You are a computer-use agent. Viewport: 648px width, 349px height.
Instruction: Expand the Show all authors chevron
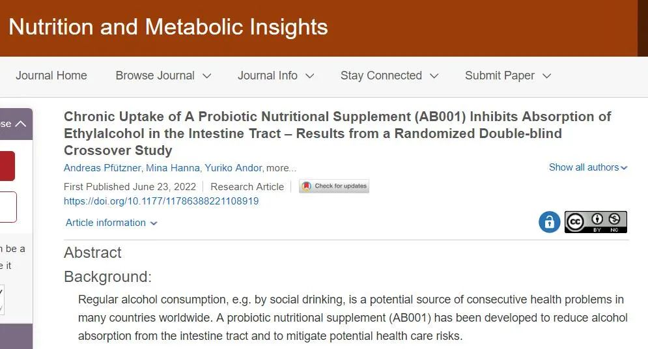(x=624, y=168)
